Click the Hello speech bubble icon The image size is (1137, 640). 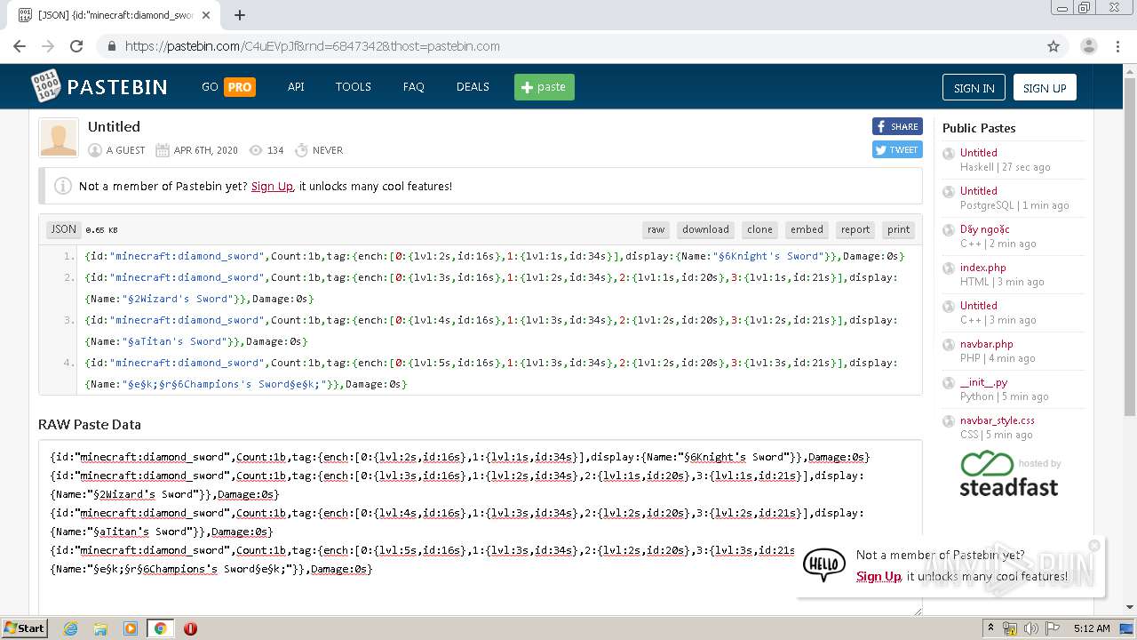(823, 564)
